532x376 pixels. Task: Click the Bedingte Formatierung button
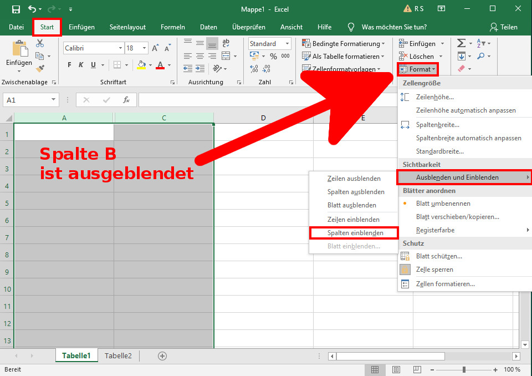click(344, 44)
